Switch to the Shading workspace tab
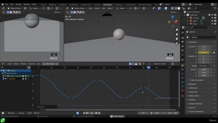 pos(97,4)
